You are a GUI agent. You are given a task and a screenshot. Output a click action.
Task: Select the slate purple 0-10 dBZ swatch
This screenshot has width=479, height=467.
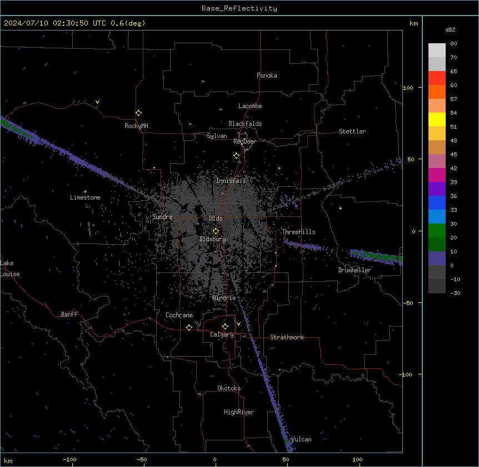[437, 258]
